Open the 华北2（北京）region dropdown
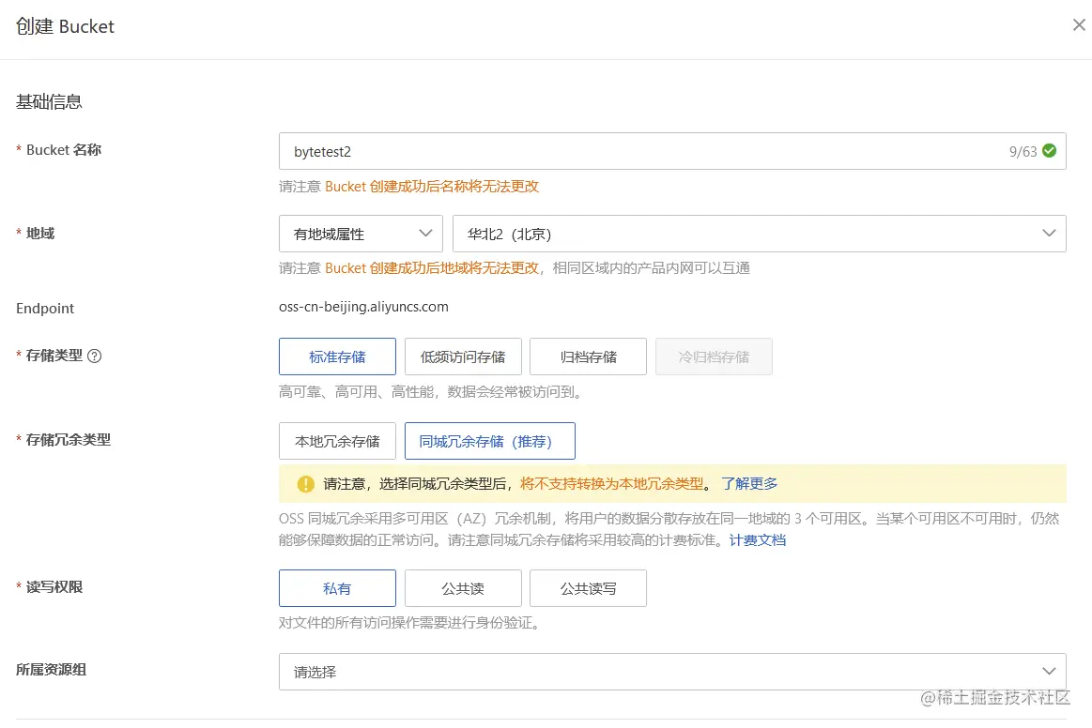Screen dimensions: 1092x728 point(759,234)
